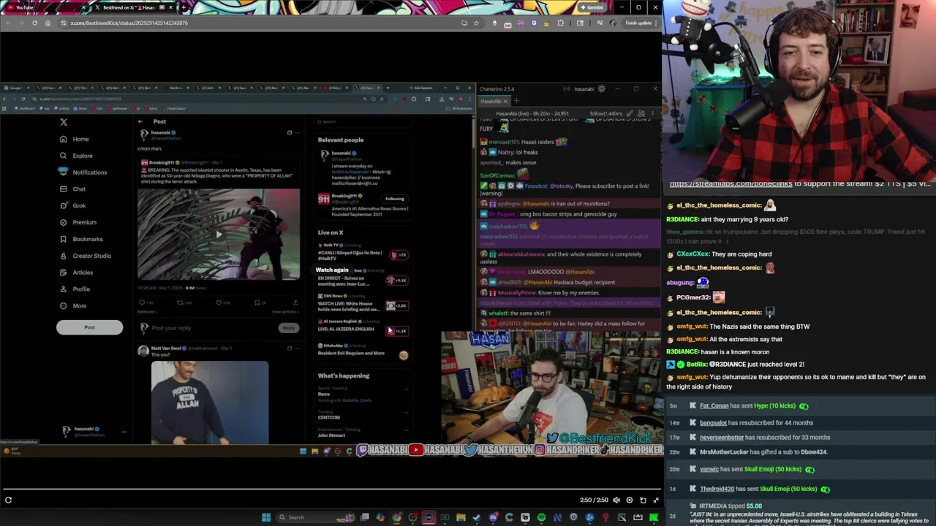Open the Gemini button in the browser title bar

point(591,7)
